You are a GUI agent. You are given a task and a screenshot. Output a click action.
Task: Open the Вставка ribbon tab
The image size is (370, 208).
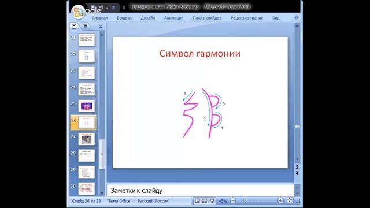coord(124,18)
